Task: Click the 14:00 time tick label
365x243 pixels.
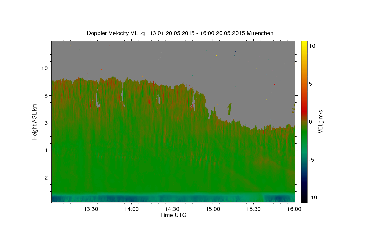Action: point(131,209)
